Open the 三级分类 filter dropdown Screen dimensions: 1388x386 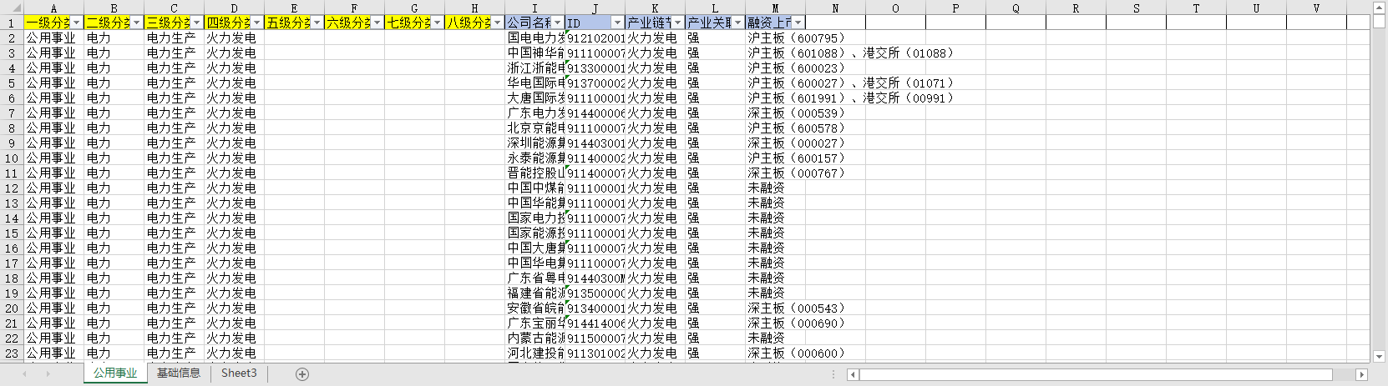tap(197, 23)
